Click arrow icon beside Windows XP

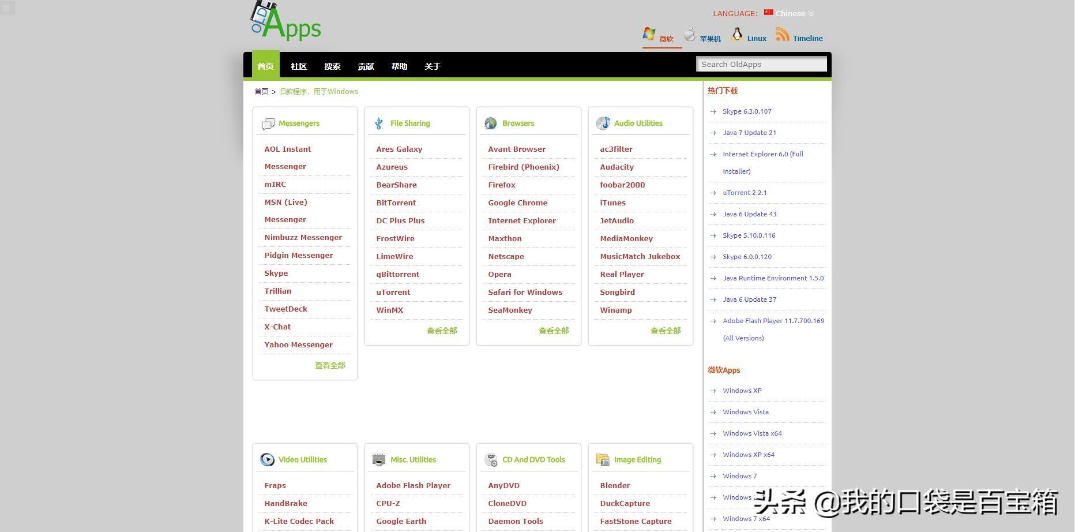[x=713, y=391]
